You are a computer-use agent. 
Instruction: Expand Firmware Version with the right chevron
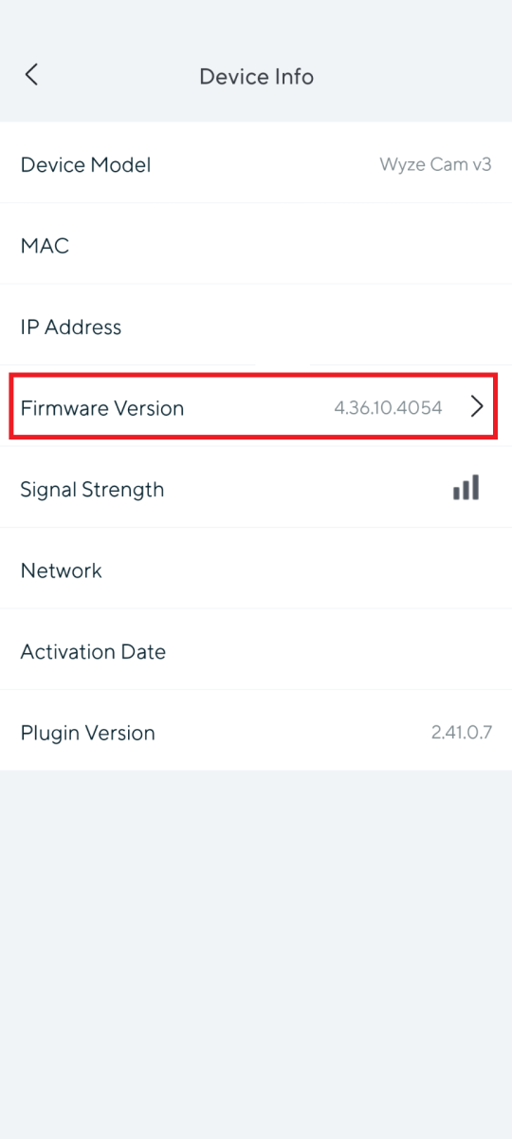click(477, 407)
